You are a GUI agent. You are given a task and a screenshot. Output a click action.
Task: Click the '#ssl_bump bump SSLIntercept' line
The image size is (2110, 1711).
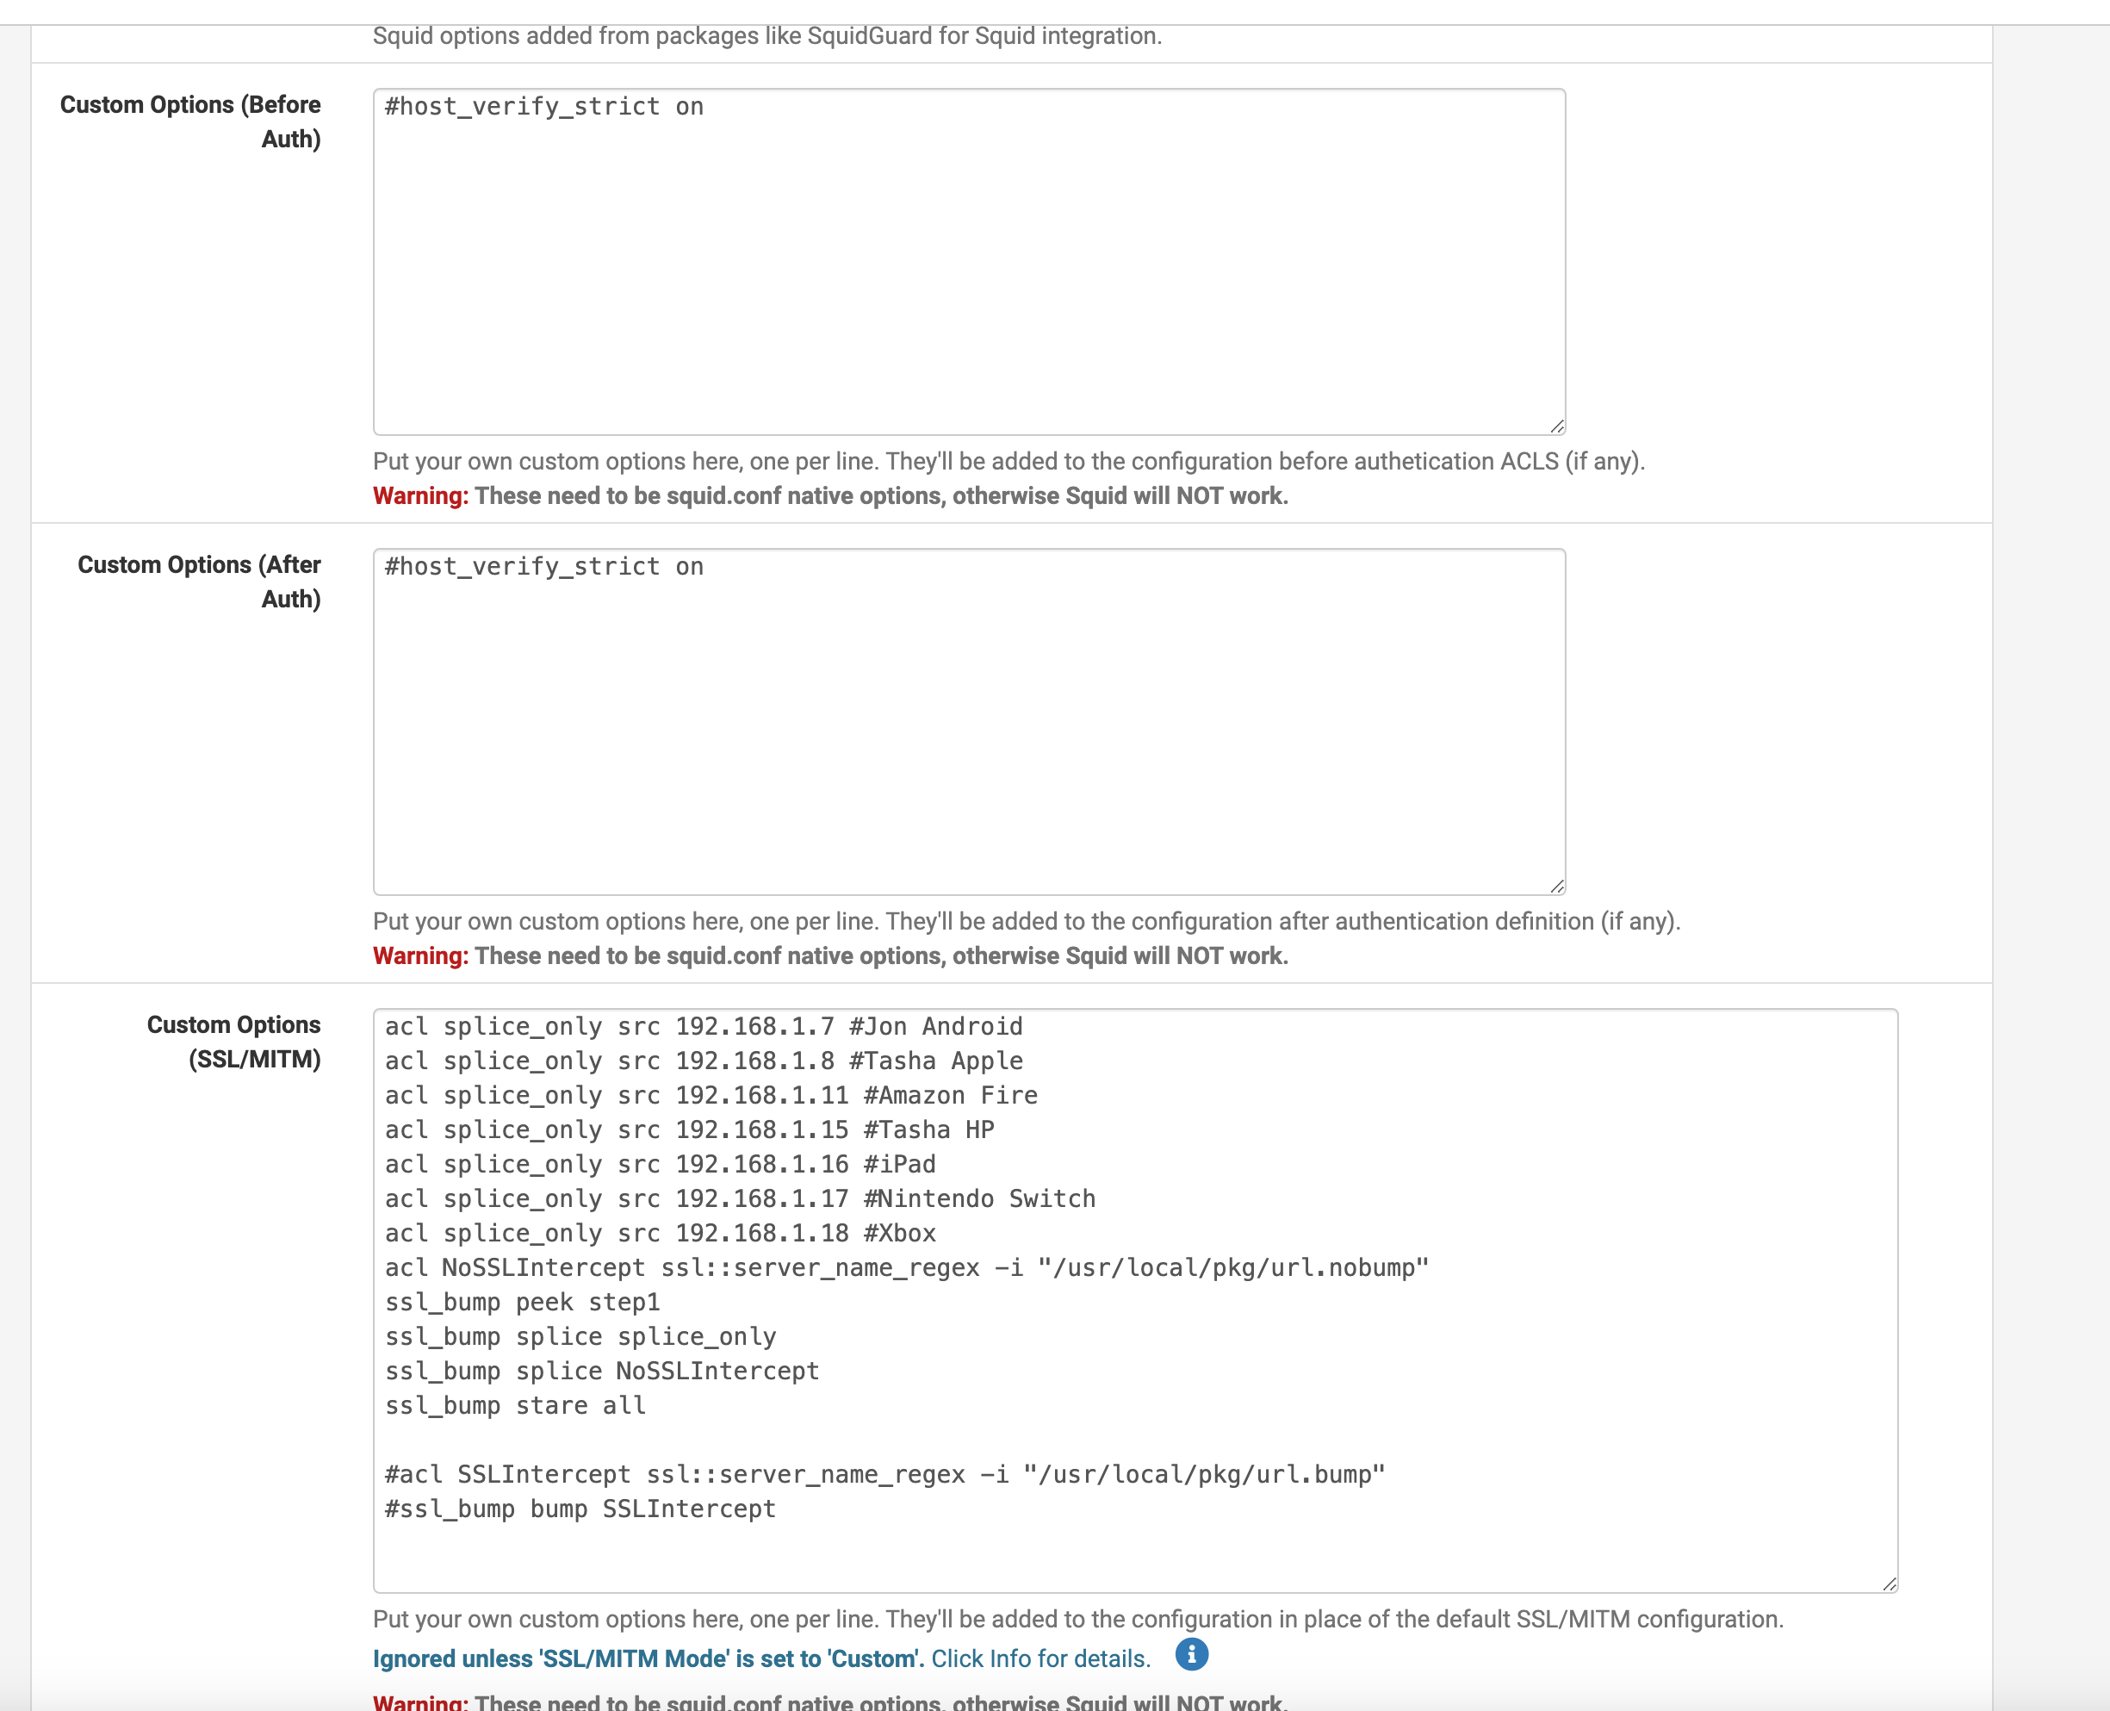(580, 1510)
